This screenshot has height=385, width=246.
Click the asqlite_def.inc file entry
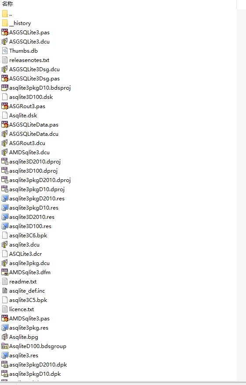[27, 291]
